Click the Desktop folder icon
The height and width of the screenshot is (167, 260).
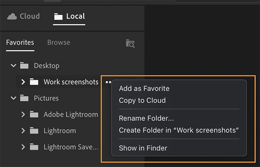(24, 66)
